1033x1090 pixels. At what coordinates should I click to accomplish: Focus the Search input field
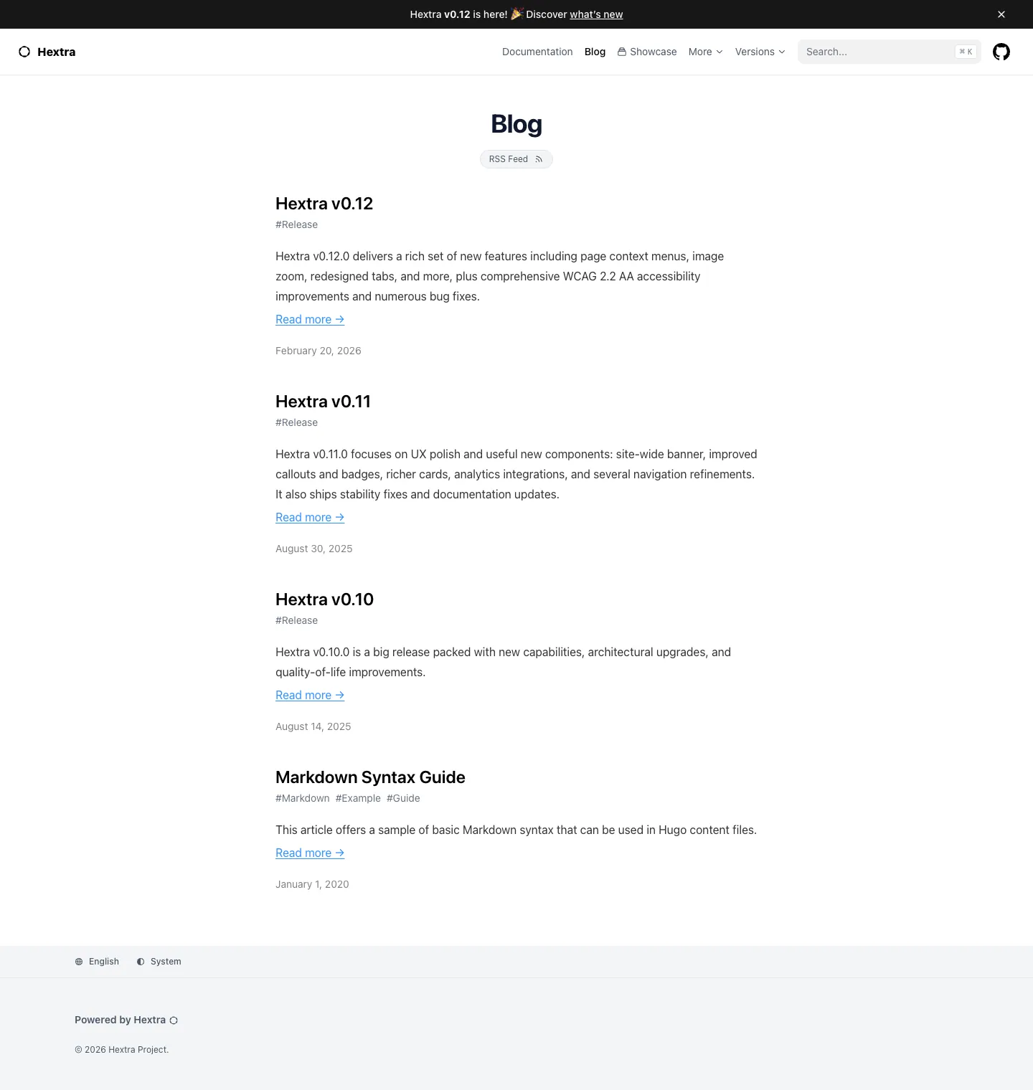coord(890,52)
